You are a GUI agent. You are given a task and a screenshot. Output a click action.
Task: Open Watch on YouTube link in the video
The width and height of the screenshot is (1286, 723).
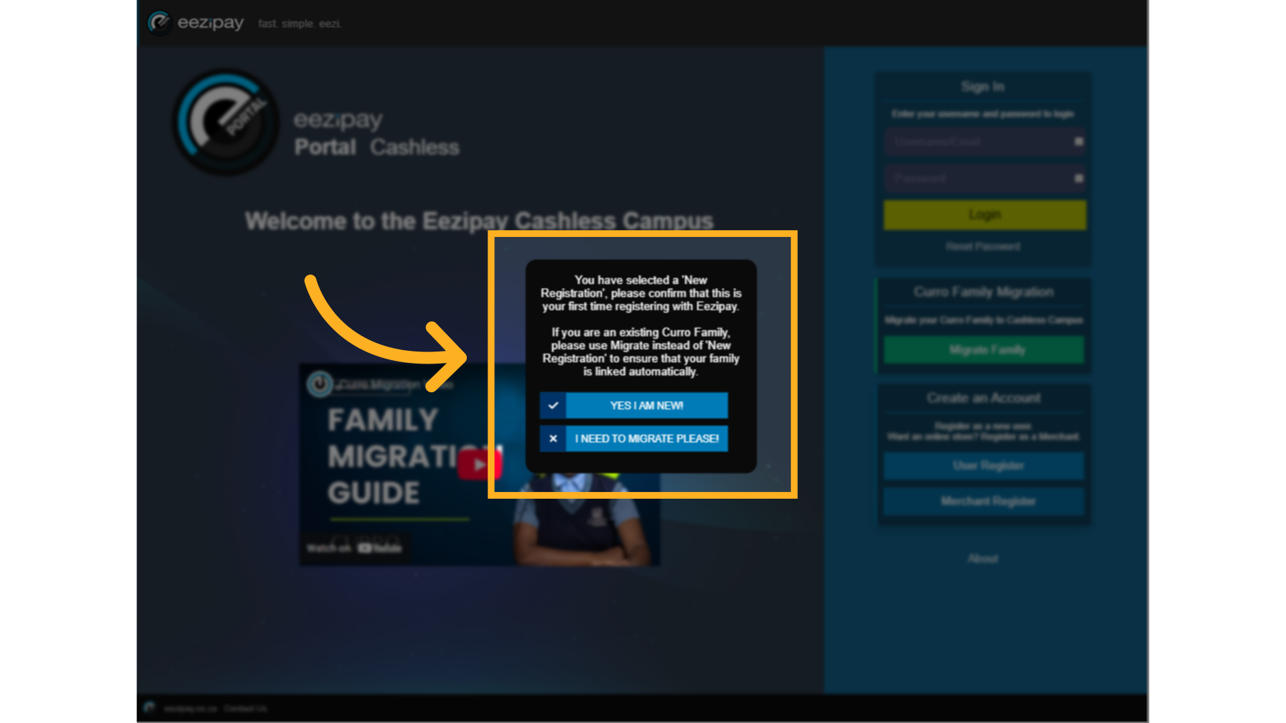(355, 548)
